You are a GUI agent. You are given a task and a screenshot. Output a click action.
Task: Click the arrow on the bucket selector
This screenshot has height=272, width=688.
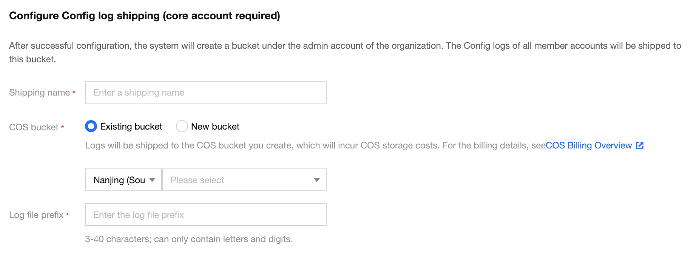click(317, 180)
